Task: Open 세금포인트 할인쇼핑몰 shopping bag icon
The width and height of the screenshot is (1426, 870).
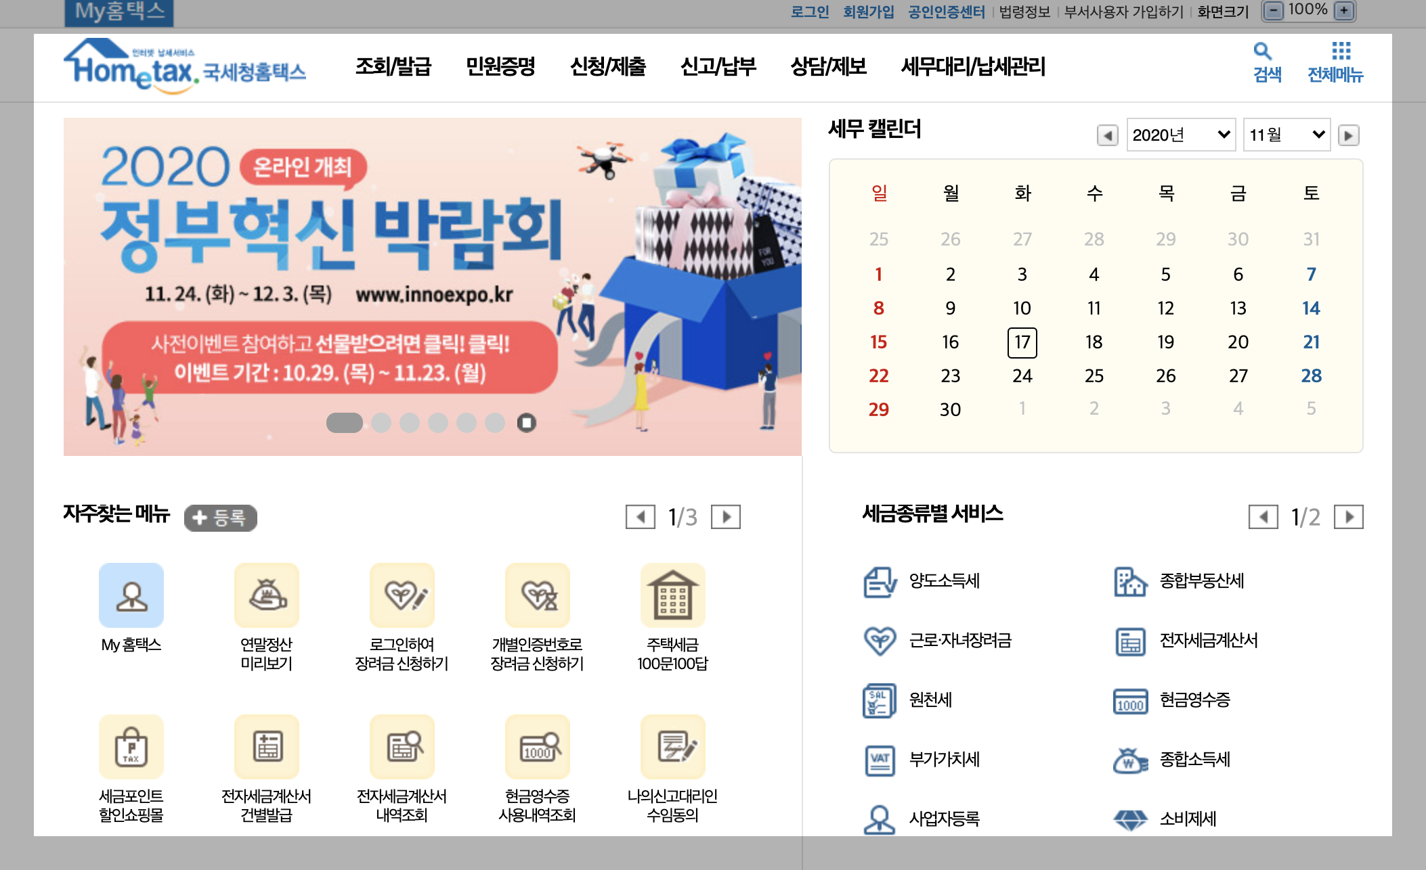Action: pyautogui.click(x=131, y=747)
